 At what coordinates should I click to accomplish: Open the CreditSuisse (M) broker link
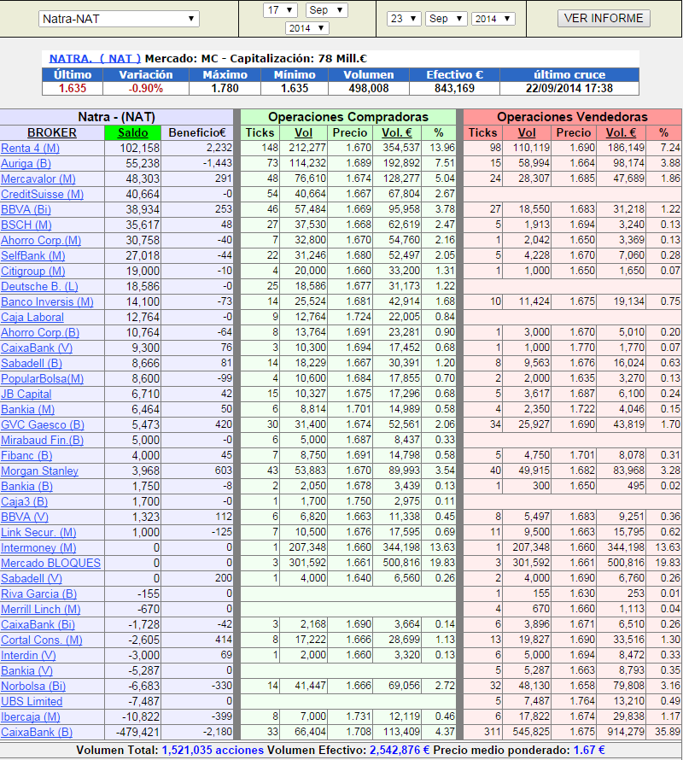(42, 195)
